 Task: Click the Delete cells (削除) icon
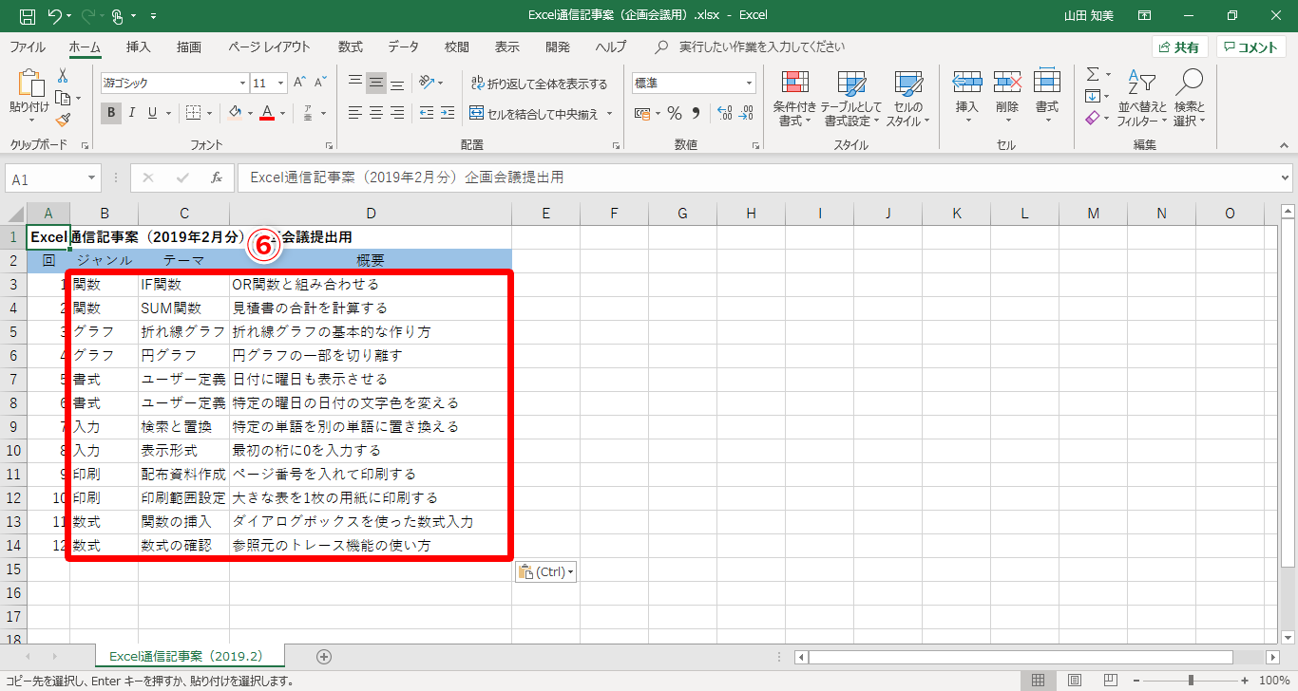(1007, 83)
